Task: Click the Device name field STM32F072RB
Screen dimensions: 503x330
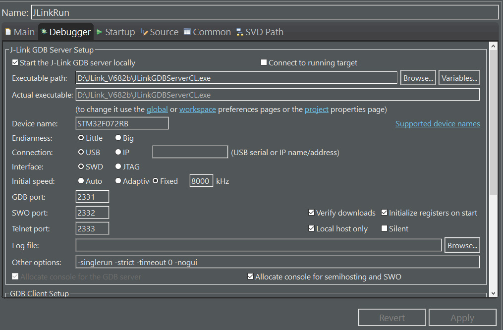Action: (x=122, y=123)
